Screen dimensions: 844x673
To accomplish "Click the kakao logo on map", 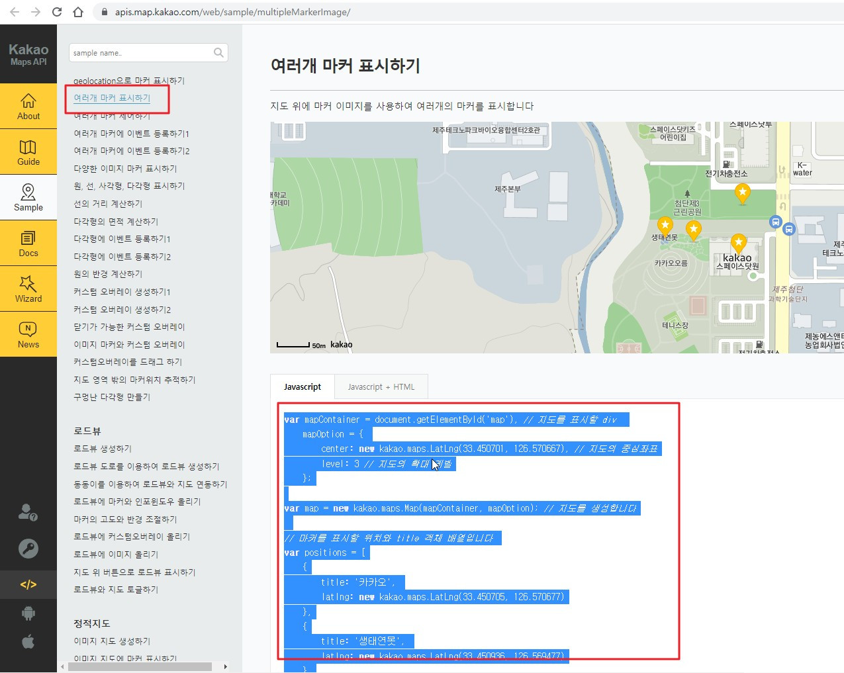I will click(x=341, y=344).
